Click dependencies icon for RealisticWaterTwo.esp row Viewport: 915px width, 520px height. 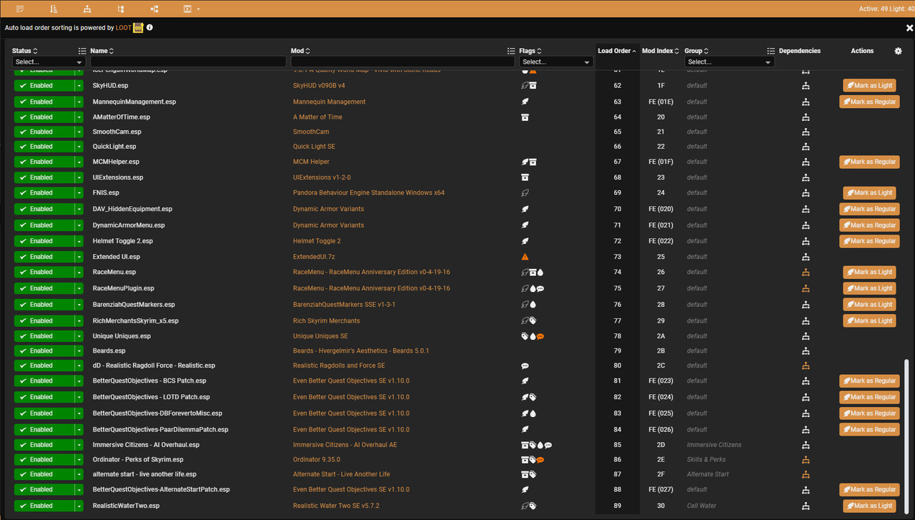[806, 506]
